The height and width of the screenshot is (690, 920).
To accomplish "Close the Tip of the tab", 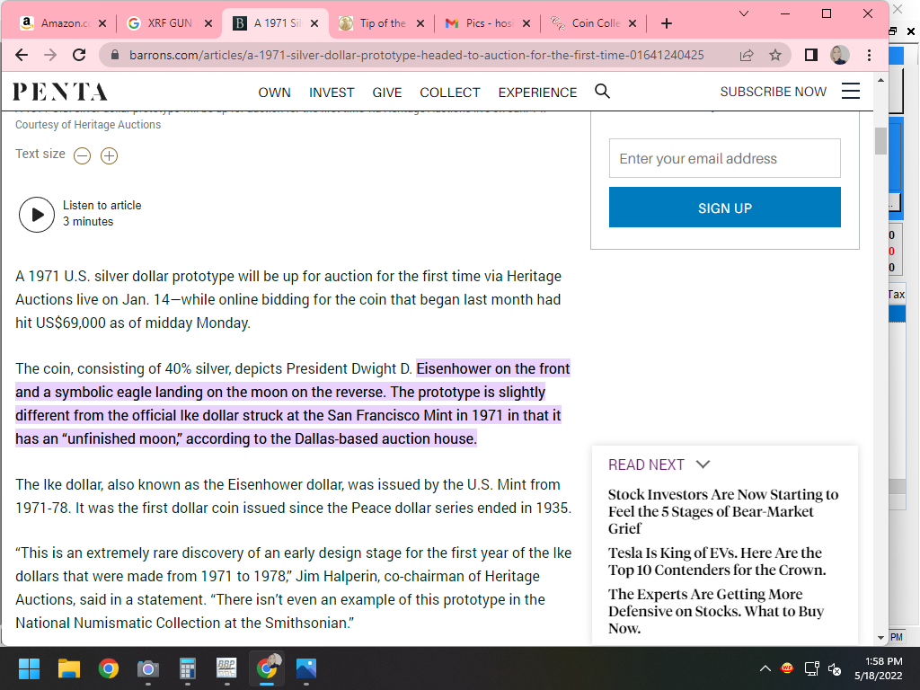I will point(420,23).
